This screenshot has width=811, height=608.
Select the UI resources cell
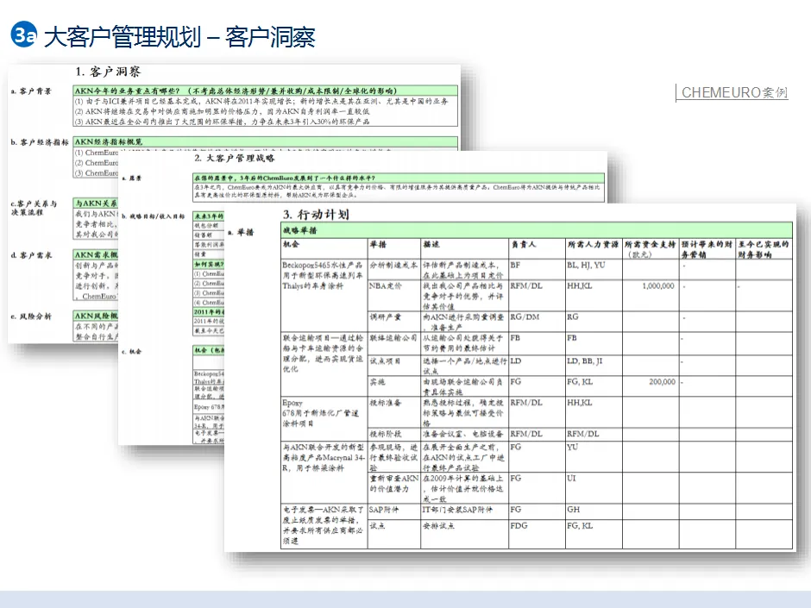coord(594,487)
